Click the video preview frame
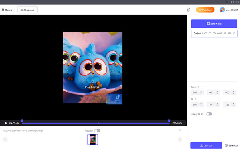The width and height of the screenshot is (240, 150). (x=93, y=67)
